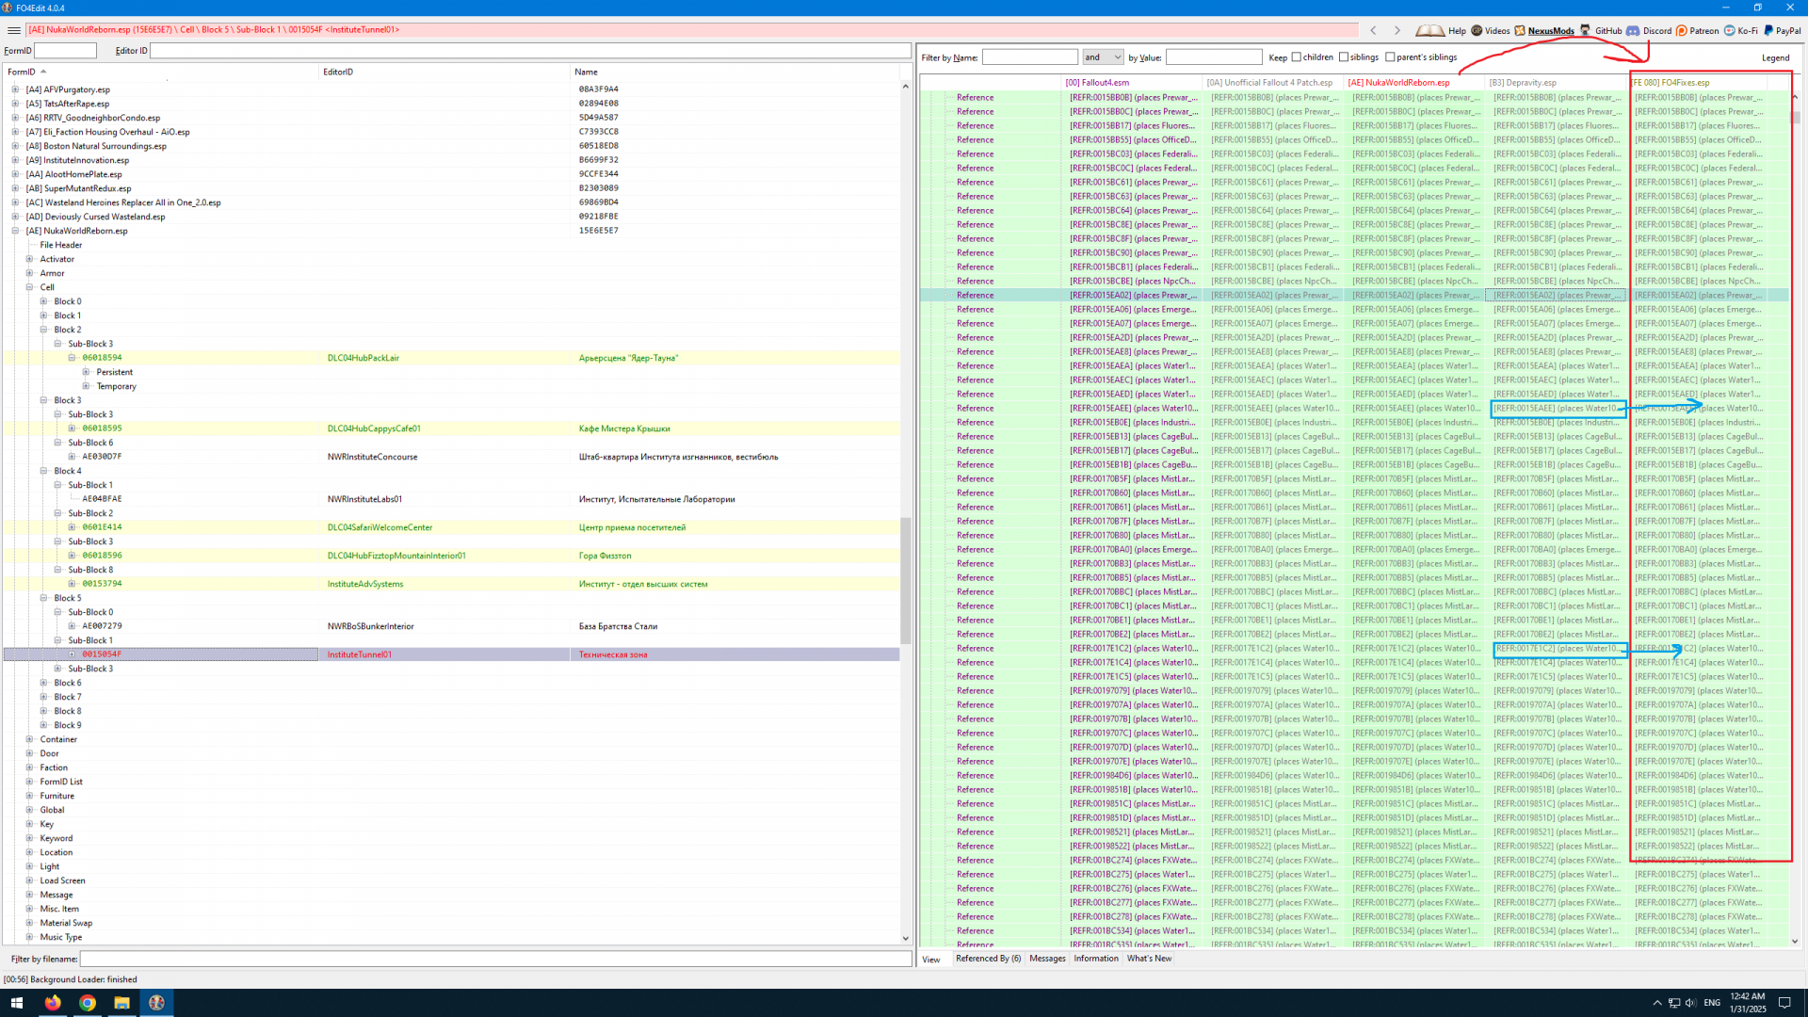Screen dimensions: 1808x1017
Task: Select the InstituteTunnel01 cell record
Action: coord(359,654)
